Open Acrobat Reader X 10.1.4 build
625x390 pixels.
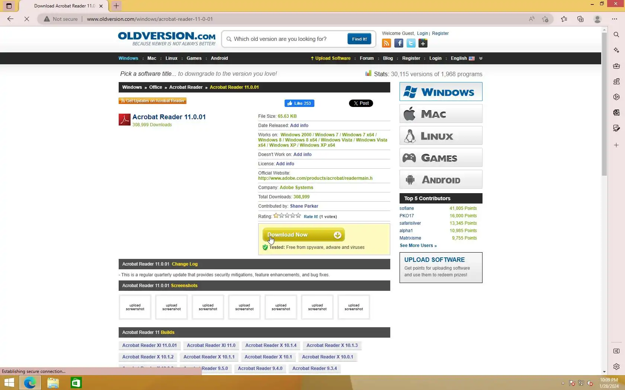[x=271, y=345]
